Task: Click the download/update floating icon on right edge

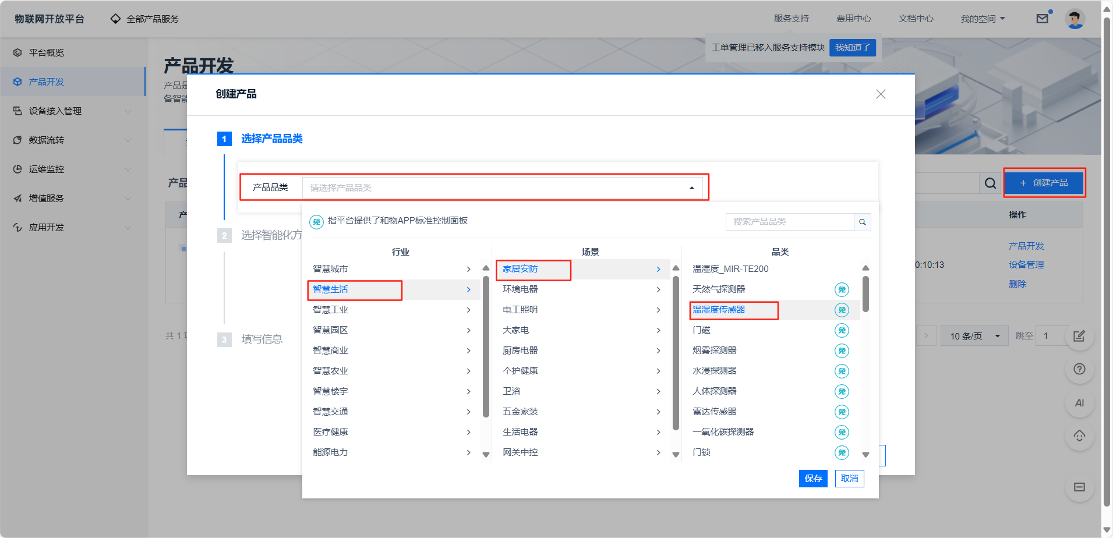Action: click(1079, 436)
